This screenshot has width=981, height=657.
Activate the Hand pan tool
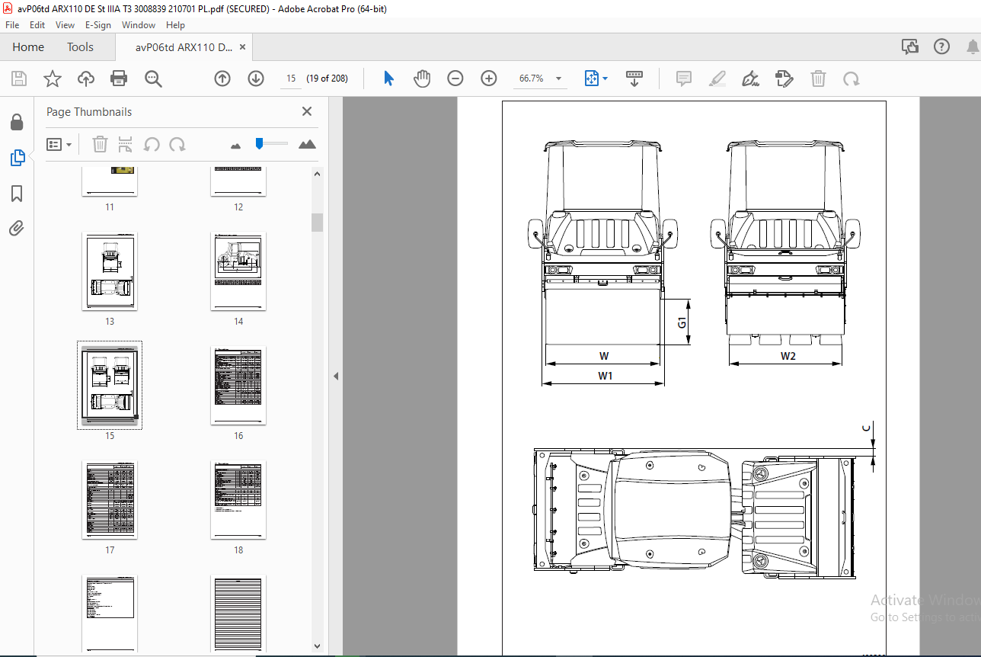click(x=422, y=79)
